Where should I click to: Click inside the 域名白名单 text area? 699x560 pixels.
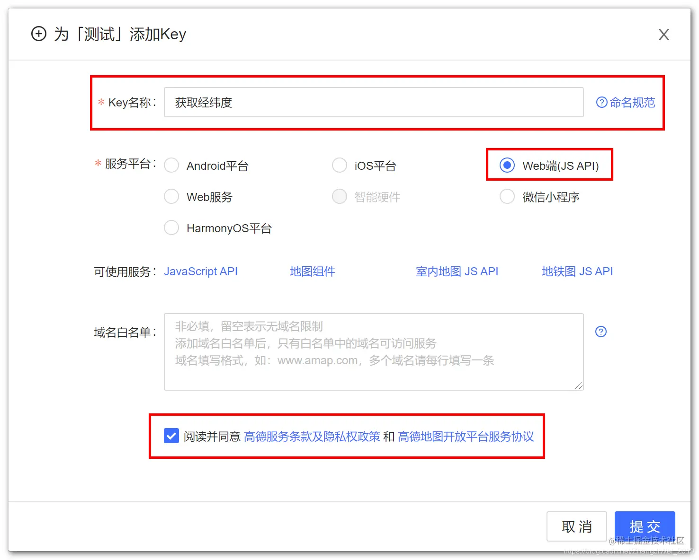(374, 352)
